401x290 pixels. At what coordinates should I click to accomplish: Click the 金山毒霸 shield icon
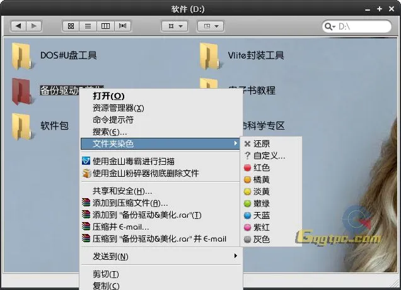[x=86, y=161]
